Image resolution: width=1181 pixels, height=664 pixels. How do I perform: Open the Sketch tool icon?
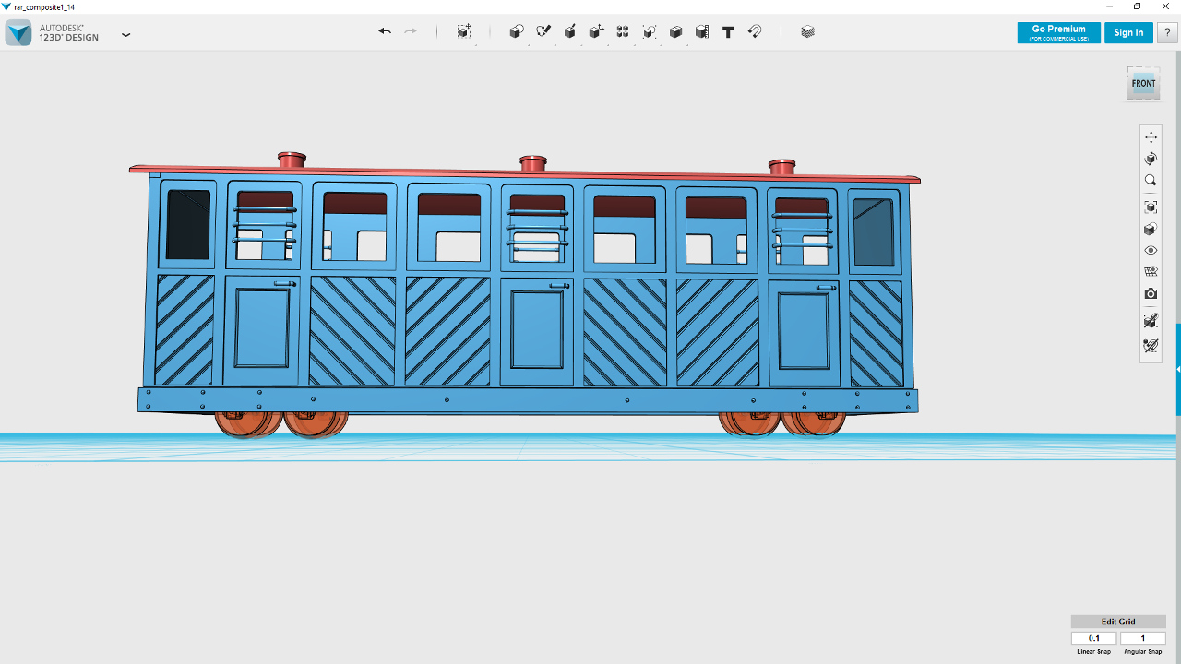click(543, 31)
